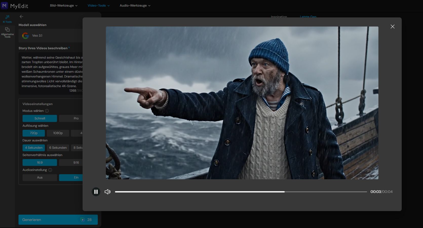
Task: Select the Pro mode
Action: click(x=71, y=118)
